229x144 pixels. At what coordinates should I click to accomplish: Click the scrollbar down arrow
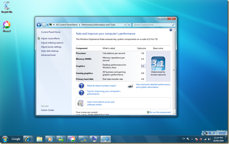click(x=174, y=113)
